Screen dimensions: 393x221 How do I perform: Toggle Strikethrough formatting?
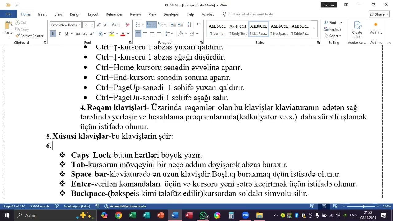[78, 34]
